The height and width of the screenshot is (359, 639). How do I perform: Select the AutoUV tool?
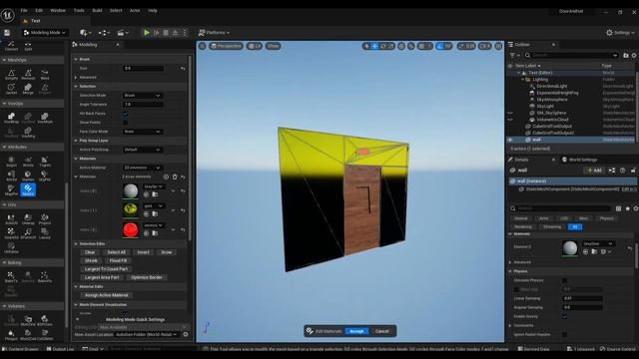click(11, 219)
